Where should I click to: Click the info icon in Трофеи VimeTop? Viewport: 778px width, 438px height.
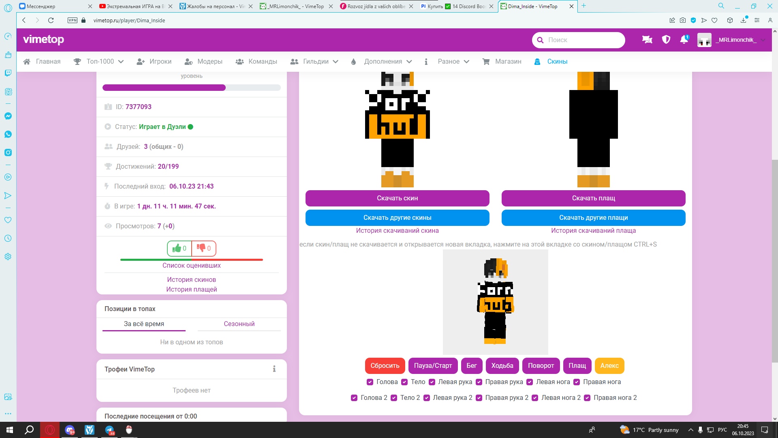pyautogui.click(x=274, y=369)
